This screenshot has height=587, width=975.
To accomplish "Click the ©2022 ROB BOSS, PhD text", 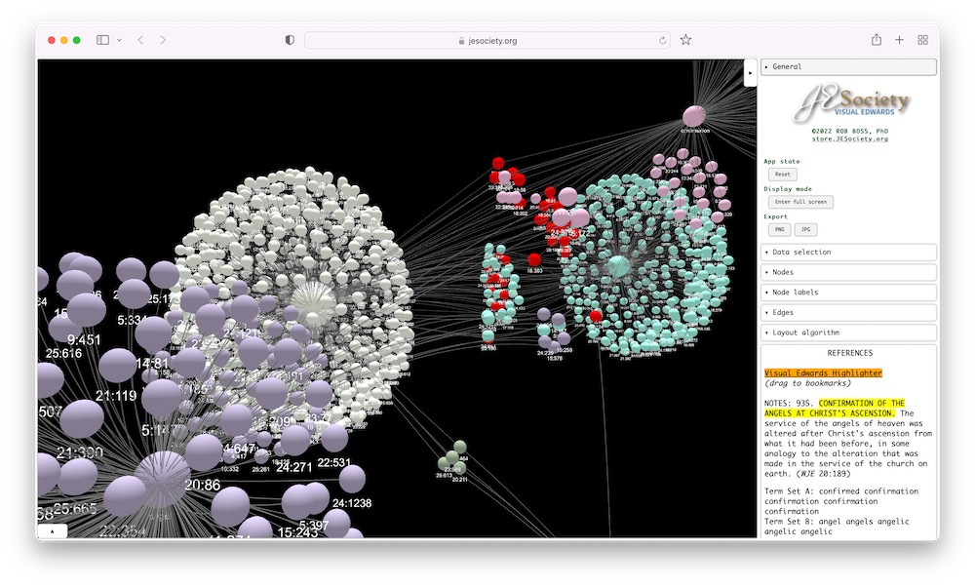I will (849, 132).
